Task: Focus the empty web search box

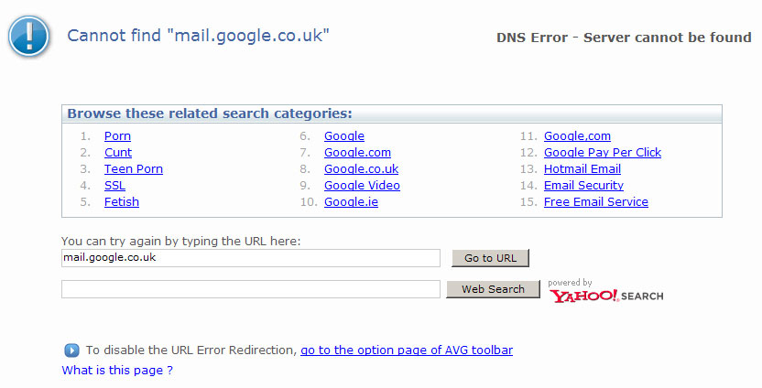Action: pyautogui.click(x=251, y=289)
